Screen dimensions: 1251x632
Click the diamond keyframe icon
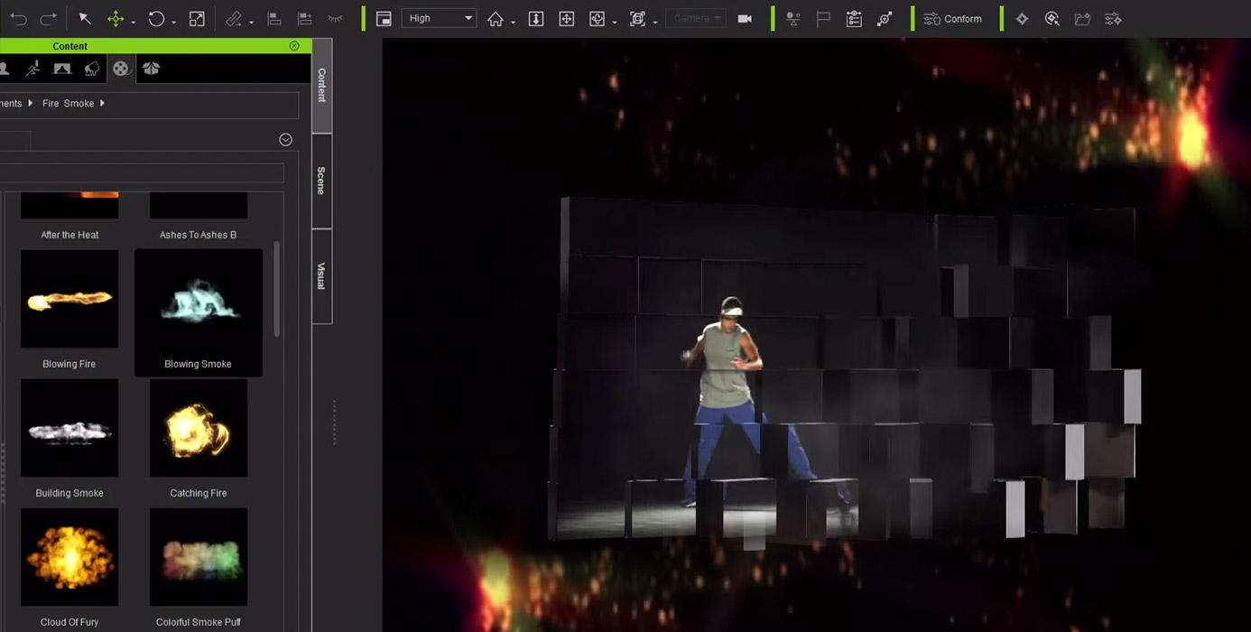1022,18
